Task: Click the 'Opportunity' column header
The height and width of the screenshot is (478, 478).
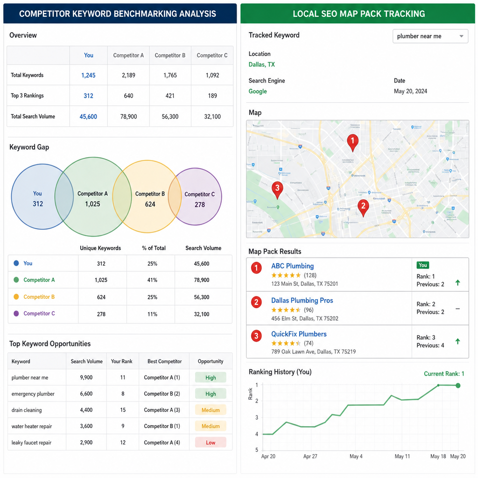Action: coord(211,361)
